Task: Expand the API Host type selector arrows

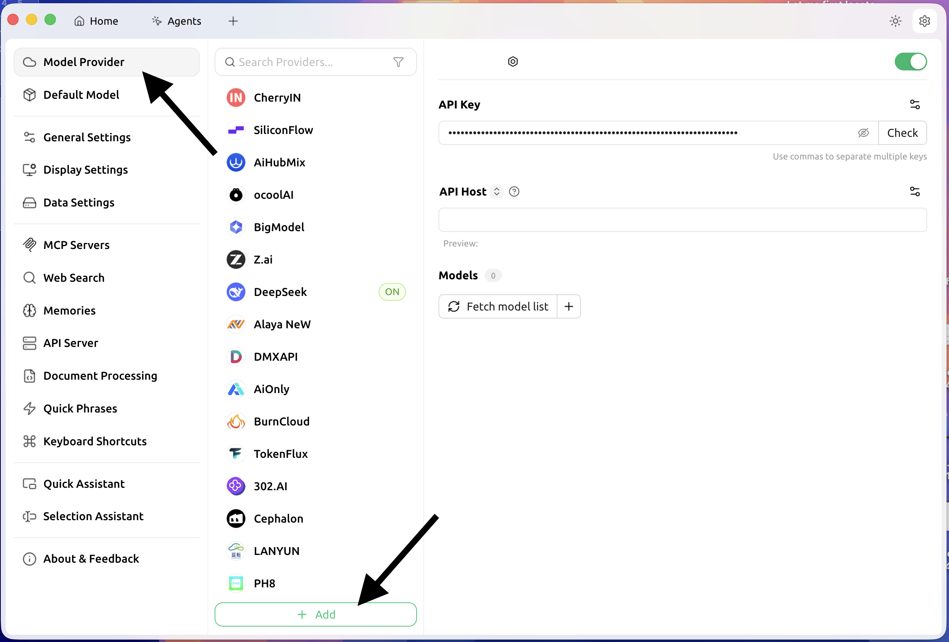Action: [x=496, y=191]
